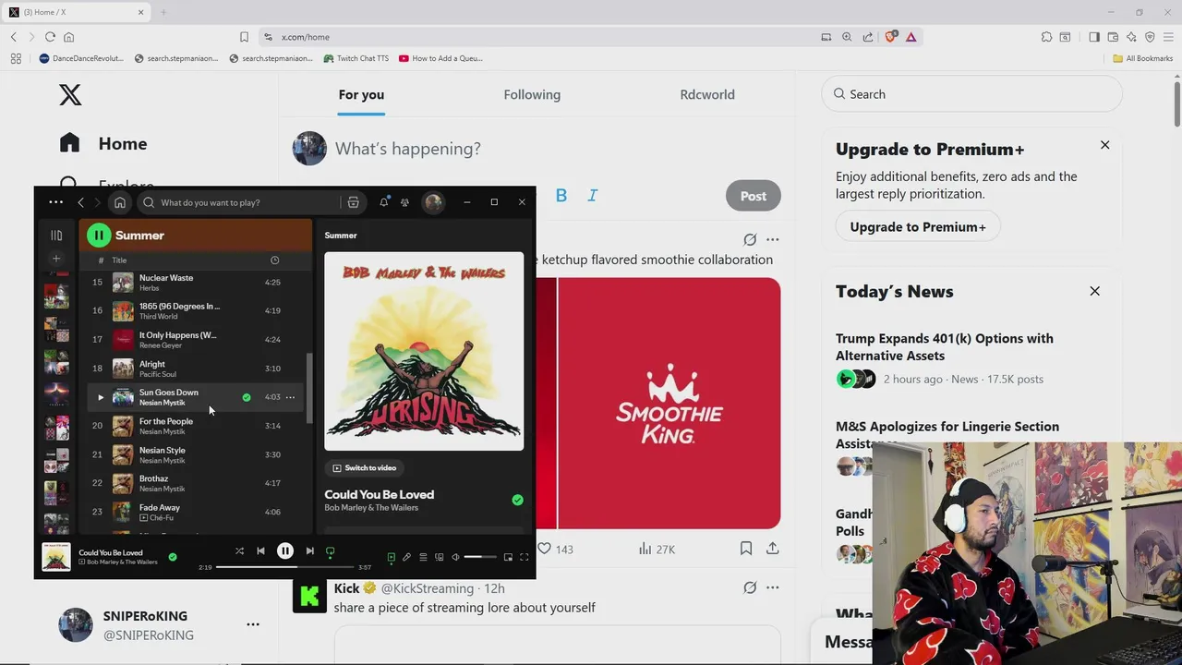This screenshot has width=1182, height=665.
Task: Toggle repeat mode in Spotify player
Action: point(331,551)
